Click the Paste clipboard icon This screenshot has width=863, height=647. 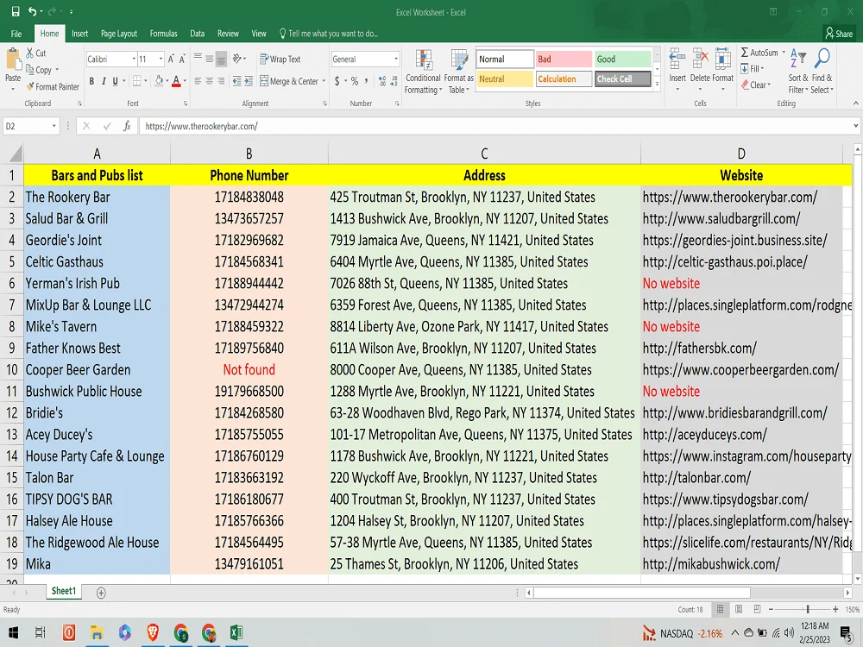point(12,60)
